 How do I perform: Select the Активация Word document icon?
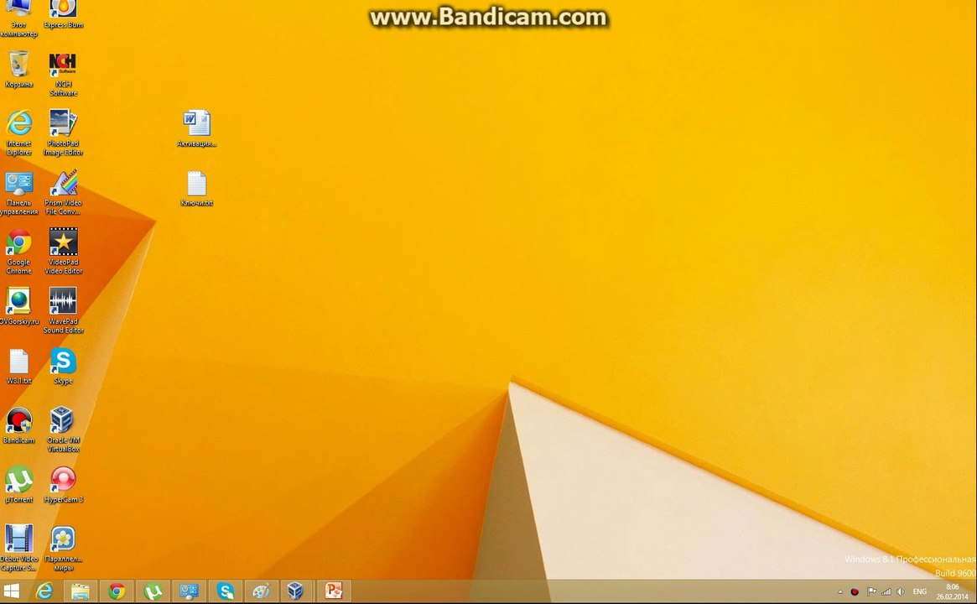click(197, 129)
